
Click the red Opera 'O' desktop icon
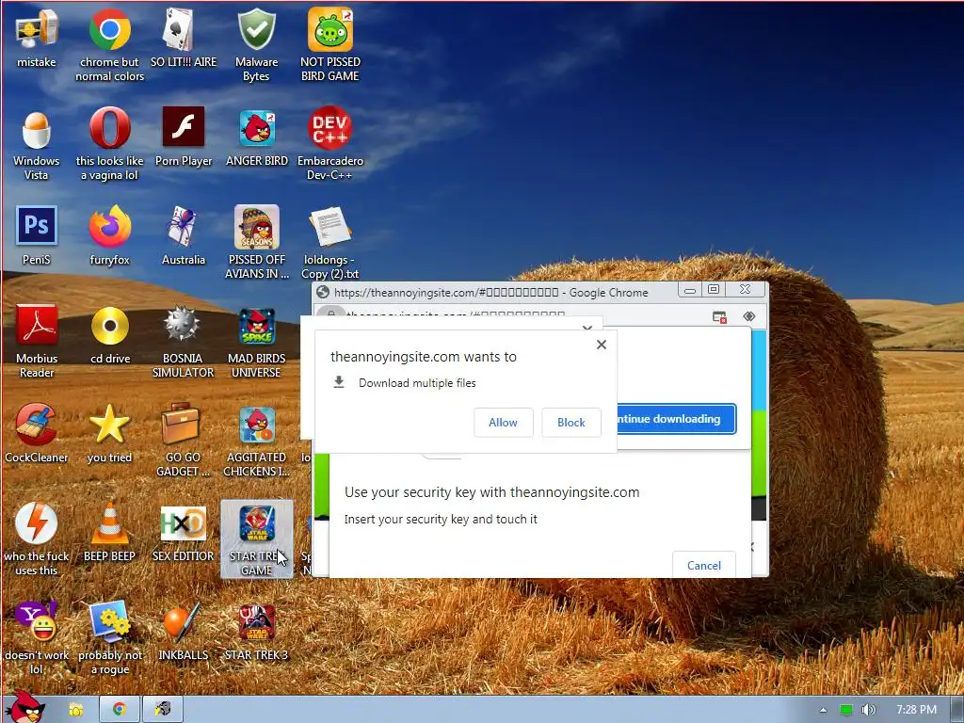point(109,144)
